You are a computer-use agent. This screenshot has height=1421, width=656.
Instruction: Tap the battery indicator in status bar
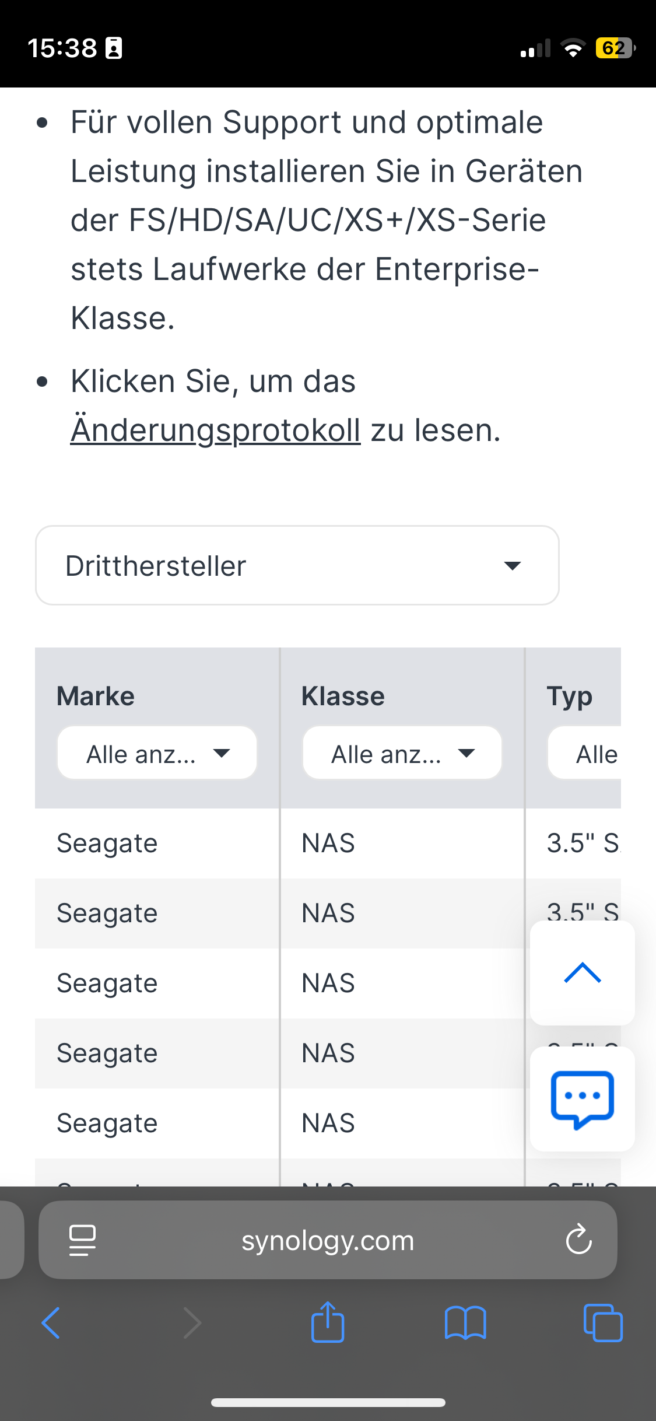(x=614, y=48)
